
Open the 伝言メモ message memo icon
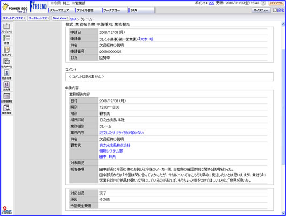tap(7, 51)
